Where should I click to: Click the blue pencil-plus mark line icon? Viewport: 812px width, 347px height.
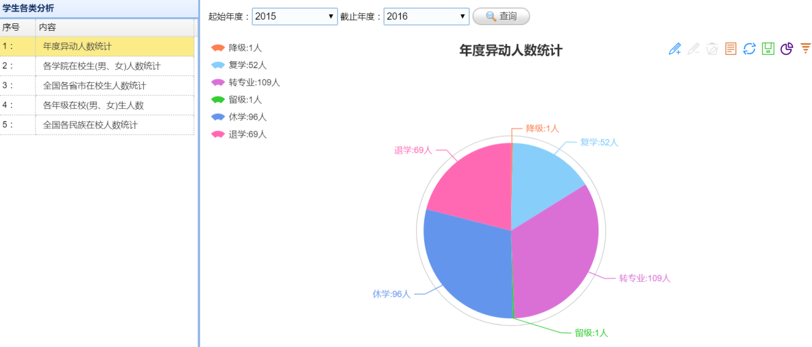[x=675, y=49]
